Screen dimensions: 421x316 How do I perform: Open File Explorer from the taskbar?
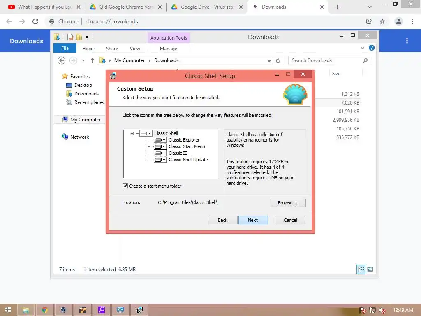(26, 310)
